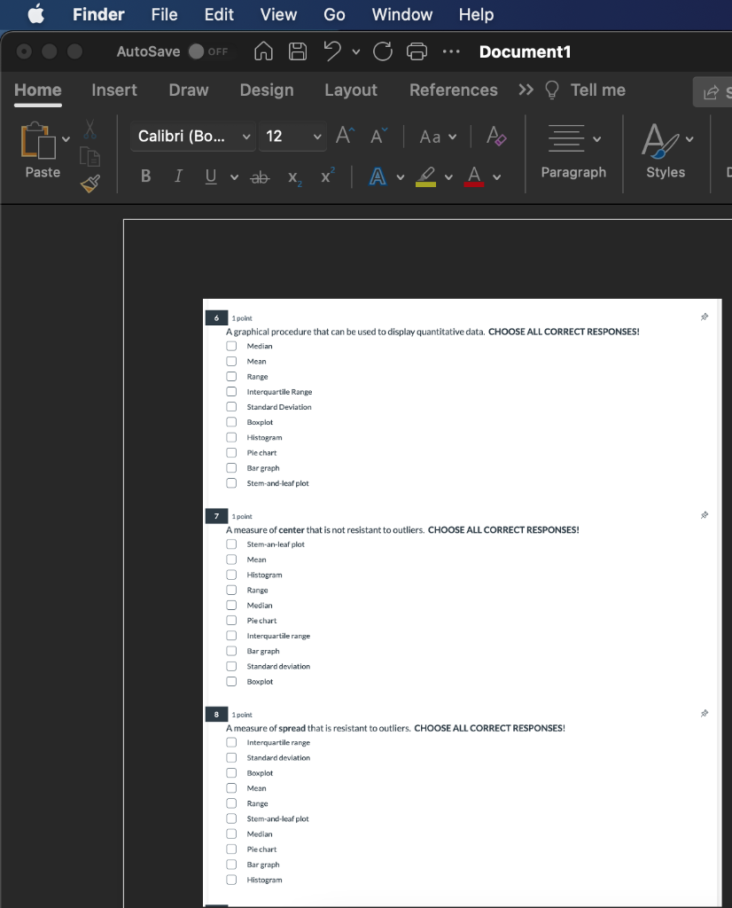Screen dimensions: 732x908
Task: Open the Window menu in the menu bar
Action: pos(401,14)
